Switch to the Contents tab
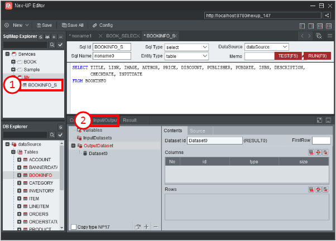 click(x=173, y=131)
